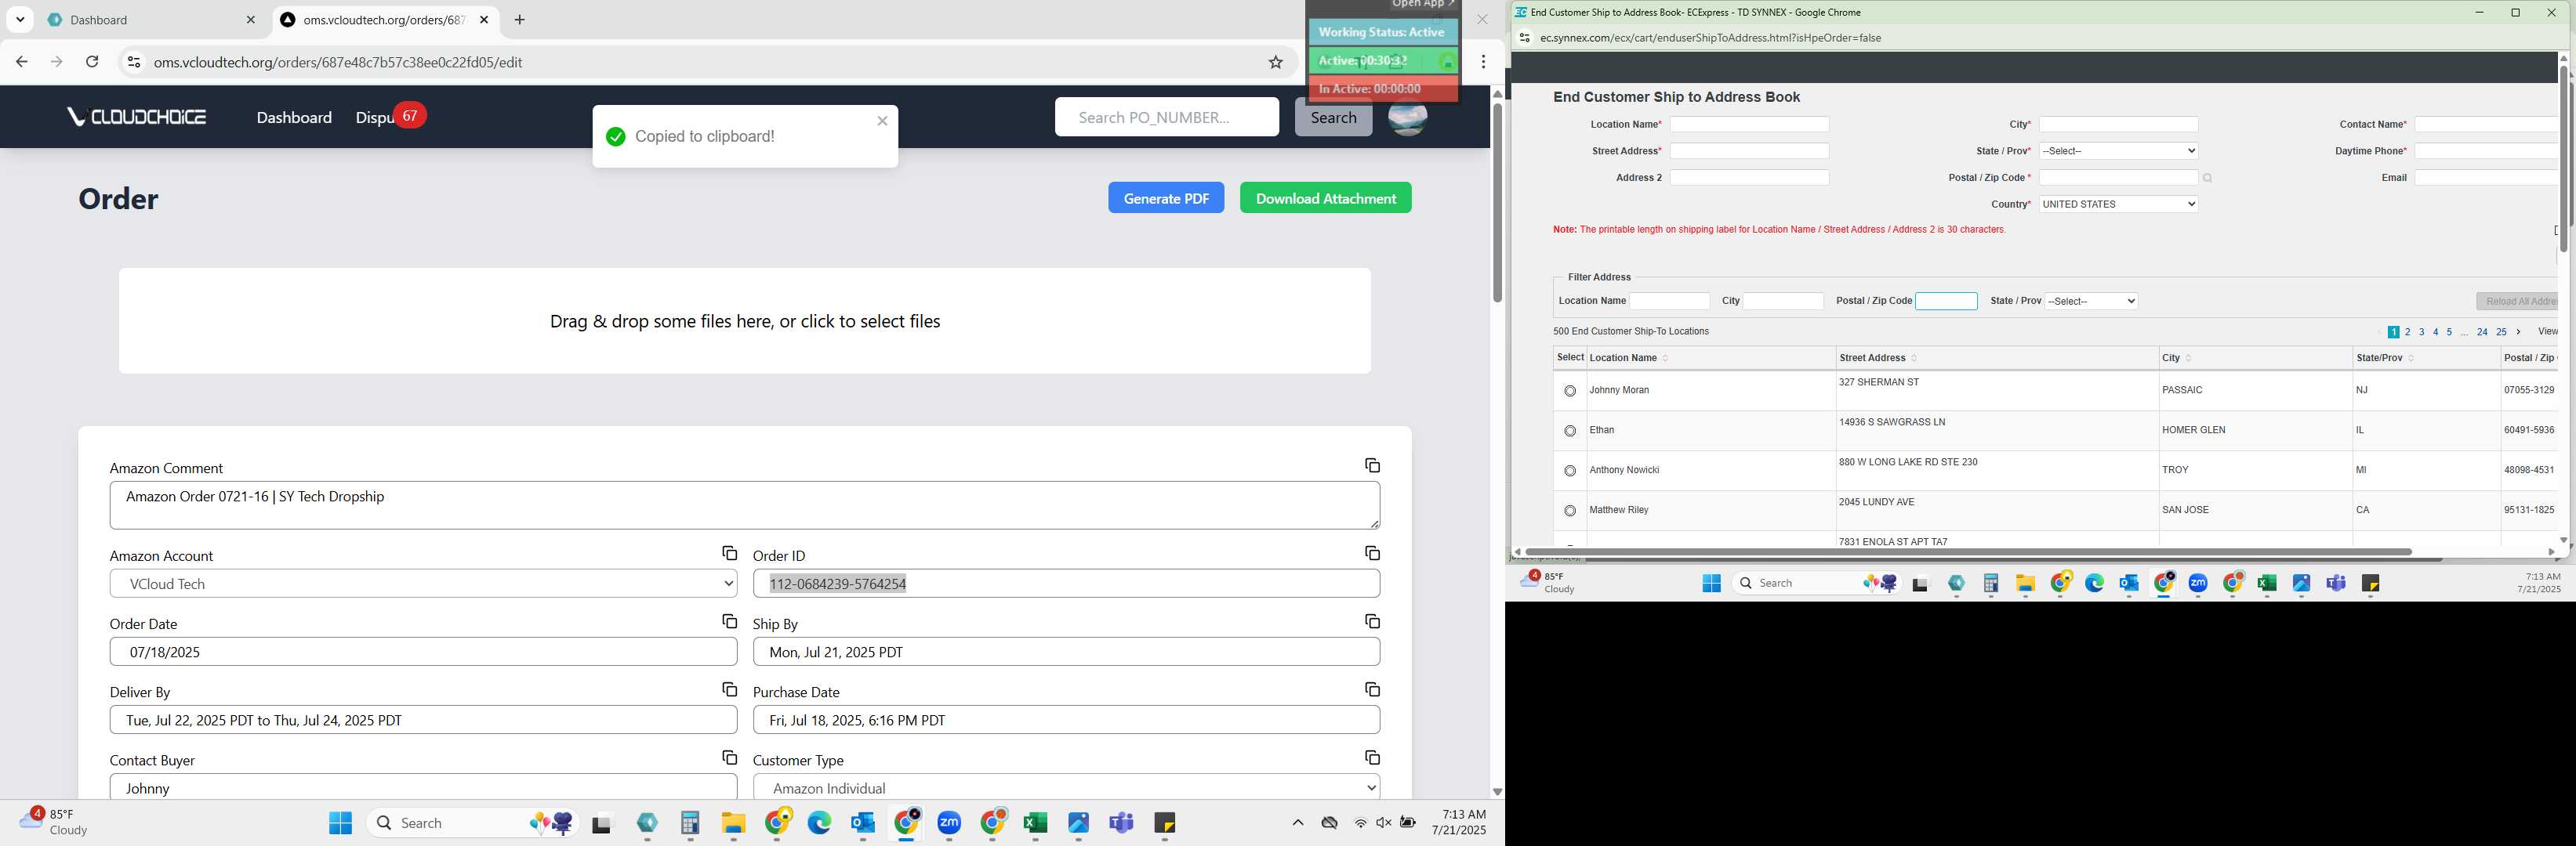Copy the Ship By date value
Image resolution: width=2576 pixels, height=846 pixels.
pos(1372,621)
